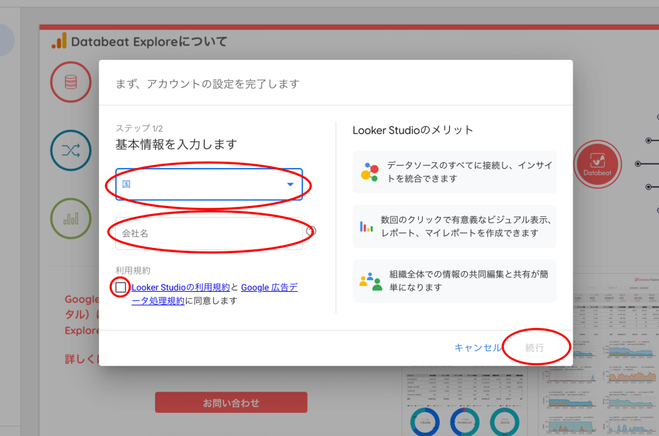Screen dimensions: 659x436
Task: Click the red Databeat logo circle
Action: 597,164
